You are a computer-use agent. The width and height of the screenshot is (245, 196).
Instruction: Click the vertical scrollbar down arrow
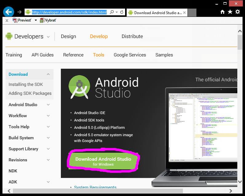click(240, 182)
